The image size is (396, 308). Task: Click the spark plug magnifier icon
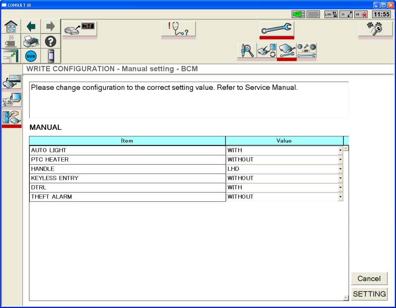pyautogui.click(x=247, y=51)
